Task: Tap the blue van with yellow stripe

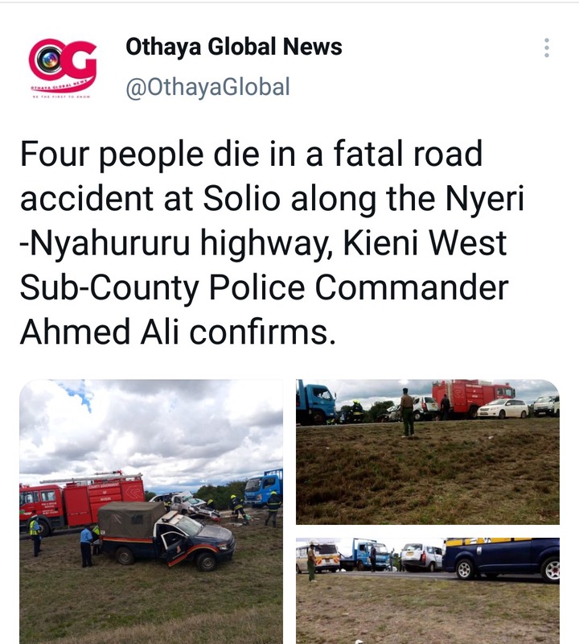Action: pos(502,559)
